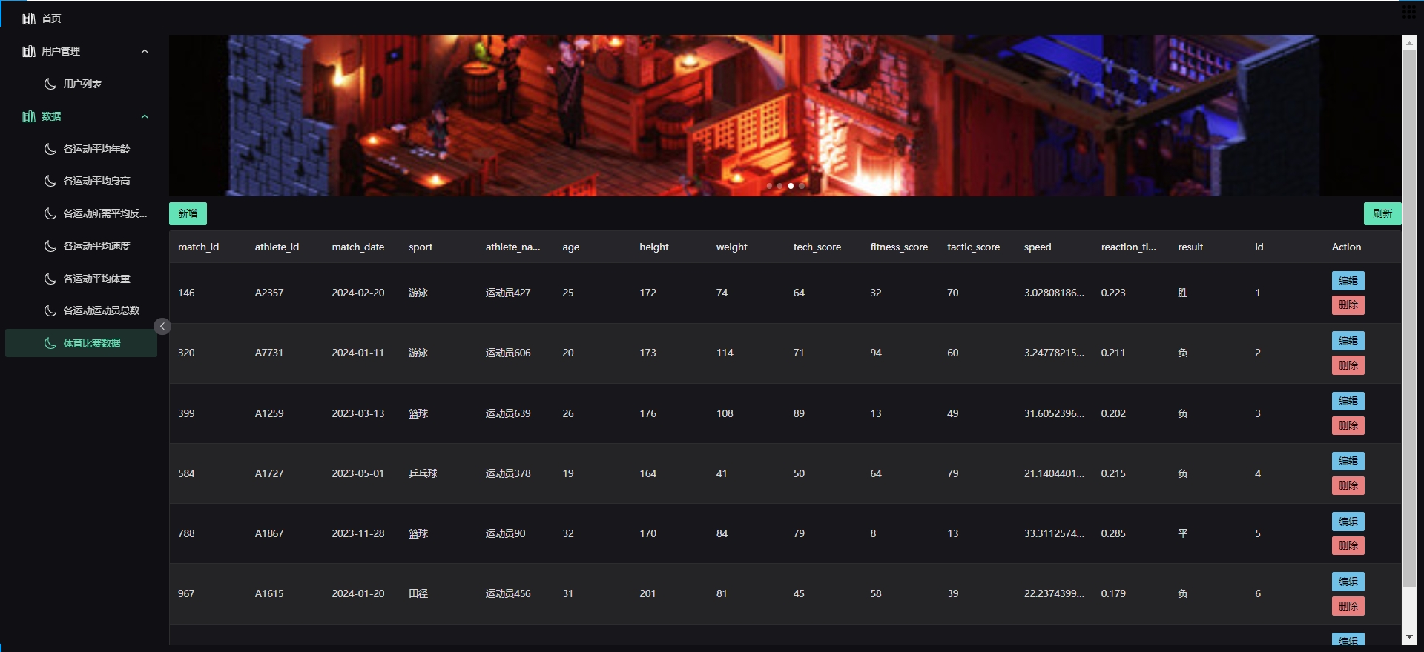Screen dimensions: 1424x652
Task: Select the last carousel indicator dot
Action: click(802, 186)
